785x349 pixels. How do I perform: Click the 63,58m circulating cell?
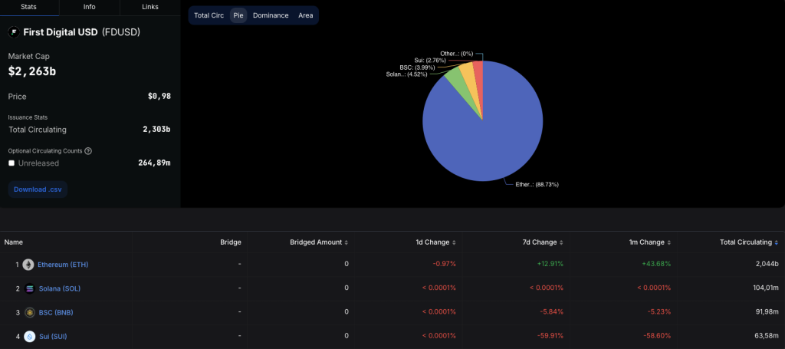pyautogui.click(x=767, y=336)
